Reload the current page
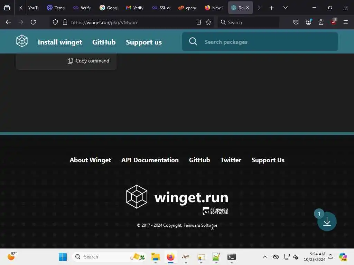354x265 pixels. click(x=33, y=22)
